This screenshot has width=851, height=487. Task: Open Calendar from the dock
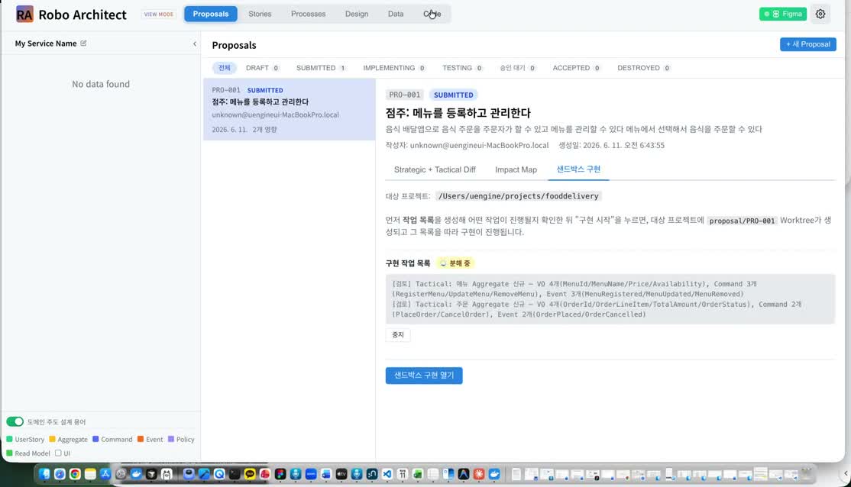click(x=402, y=474)
